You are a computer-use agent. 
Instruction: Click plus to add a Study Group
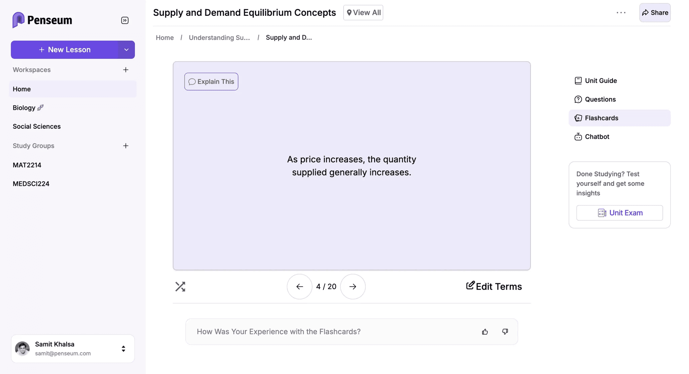125,146
